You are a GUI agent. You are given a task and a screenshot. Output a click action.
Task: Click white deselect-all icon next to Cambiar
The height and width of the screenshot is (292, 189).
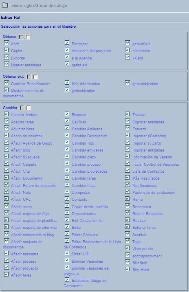click(29, 108)
